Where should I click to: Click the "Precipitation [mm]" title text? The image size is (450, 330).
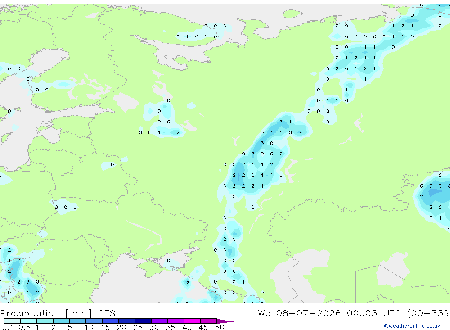[x=46, y=313]
